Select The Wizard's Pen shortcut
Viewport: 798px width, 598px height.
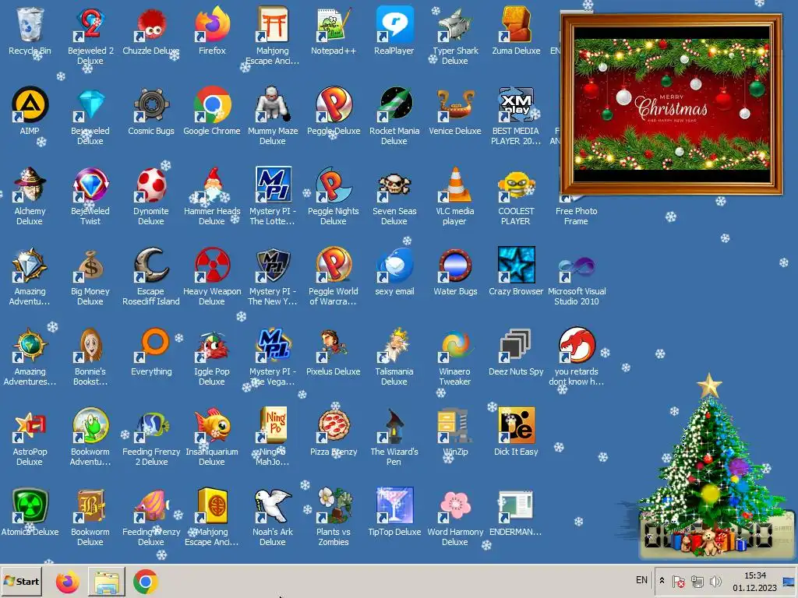tap(394, 426)
